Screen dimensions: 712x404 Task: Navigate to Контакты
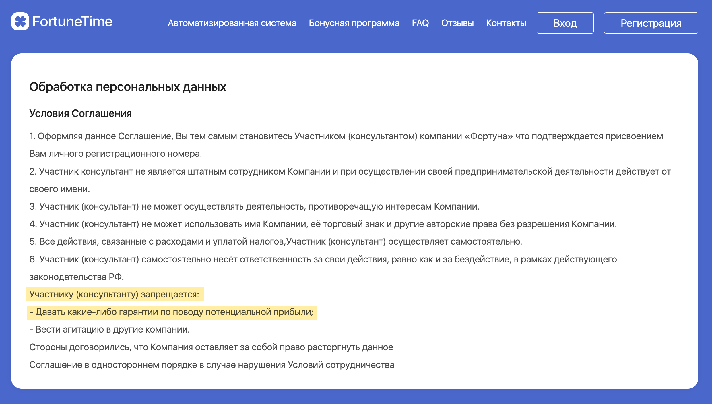tap(506, 23)
